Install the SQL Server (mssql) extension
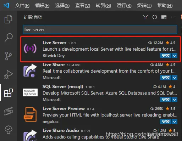182x141 pixels. click(166, 100)
